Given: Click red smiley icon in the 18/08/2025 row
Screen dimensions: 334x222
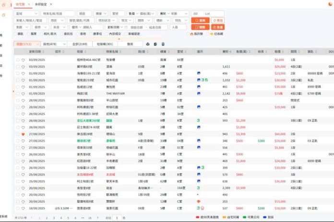Looking at the screenshot, I should (x=203, y=208).
